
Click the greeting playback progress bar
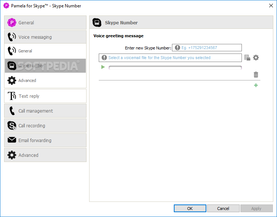pos(175,68)
